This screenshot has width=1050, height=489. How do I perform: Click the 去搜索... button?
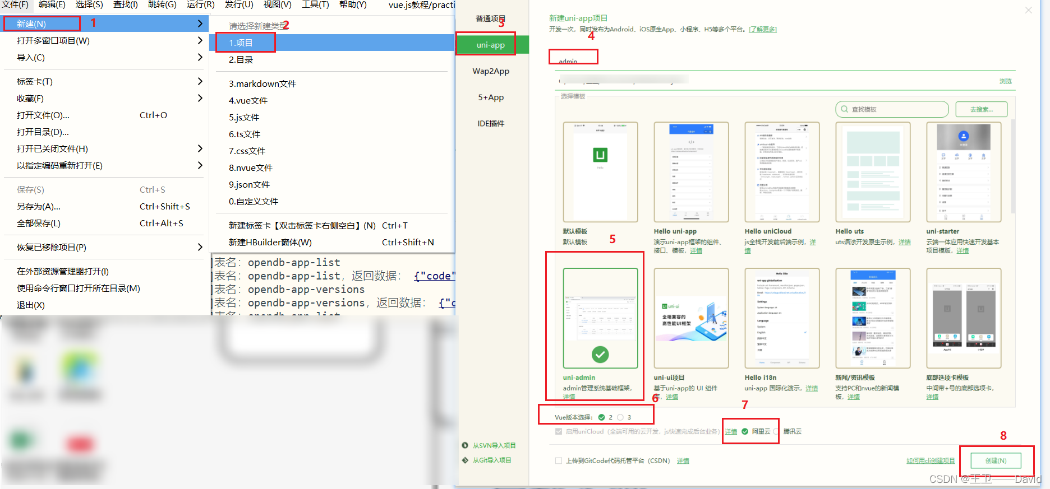click(x=982, y=109)
